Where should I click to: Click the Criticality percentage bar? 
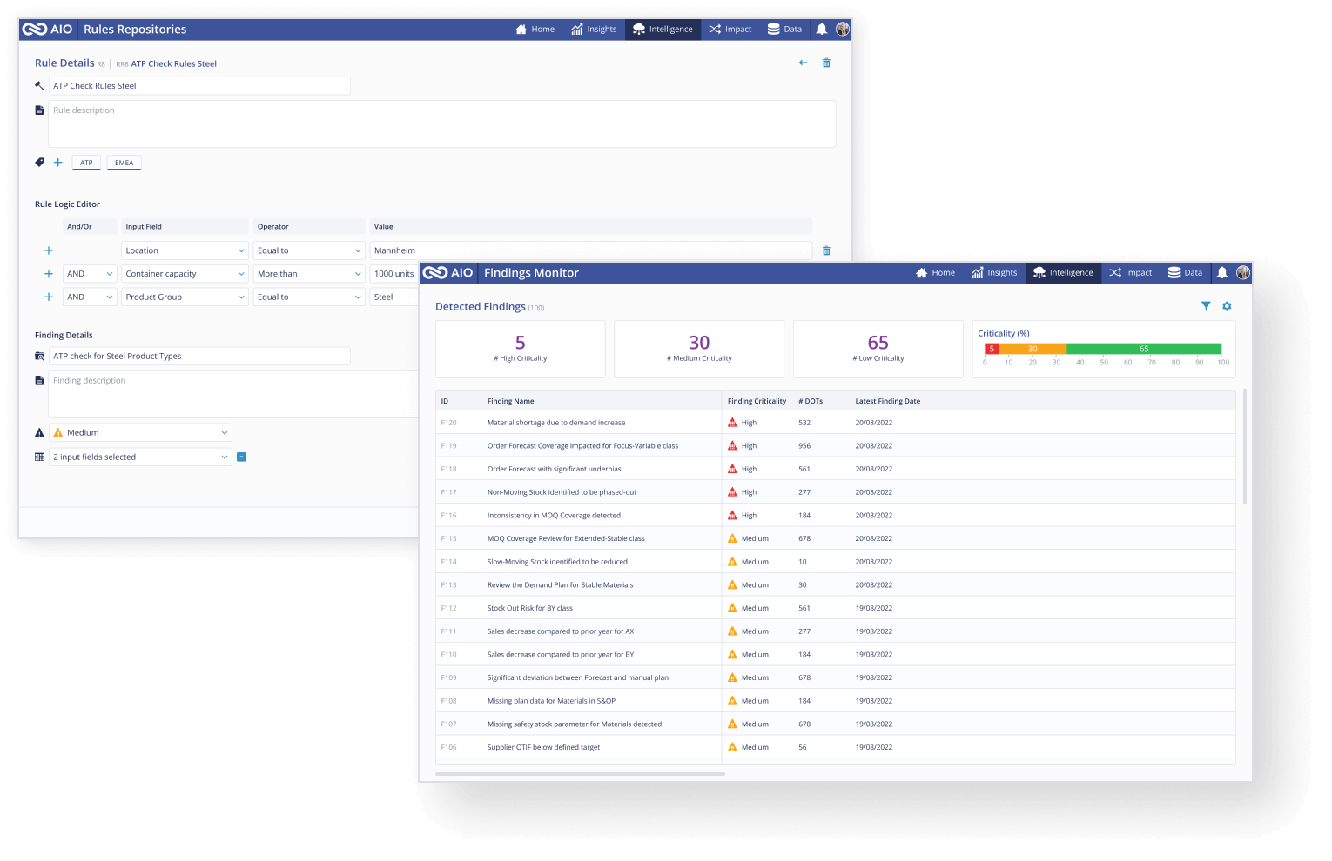point(1104,348)
